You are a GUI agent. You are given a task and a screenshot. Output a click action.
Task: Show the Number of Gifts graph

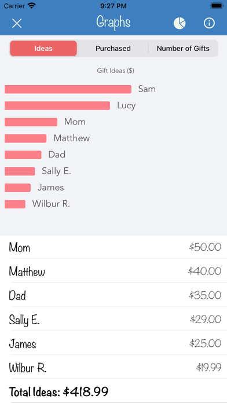(x=183, y=48)
